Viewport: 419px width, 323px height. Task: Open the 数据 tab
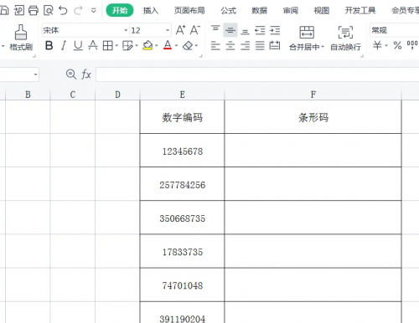[x=259, y=11]
